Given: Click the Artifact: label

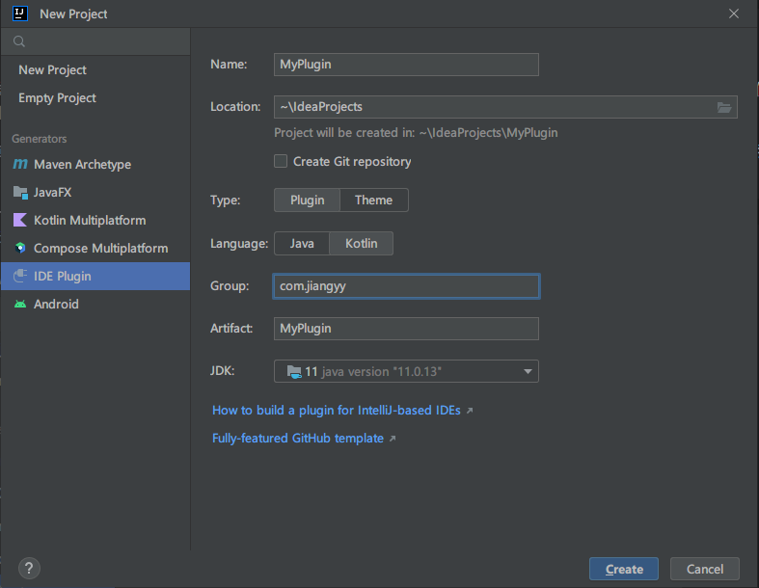Looking at the screenshot, I should (231, 329).
